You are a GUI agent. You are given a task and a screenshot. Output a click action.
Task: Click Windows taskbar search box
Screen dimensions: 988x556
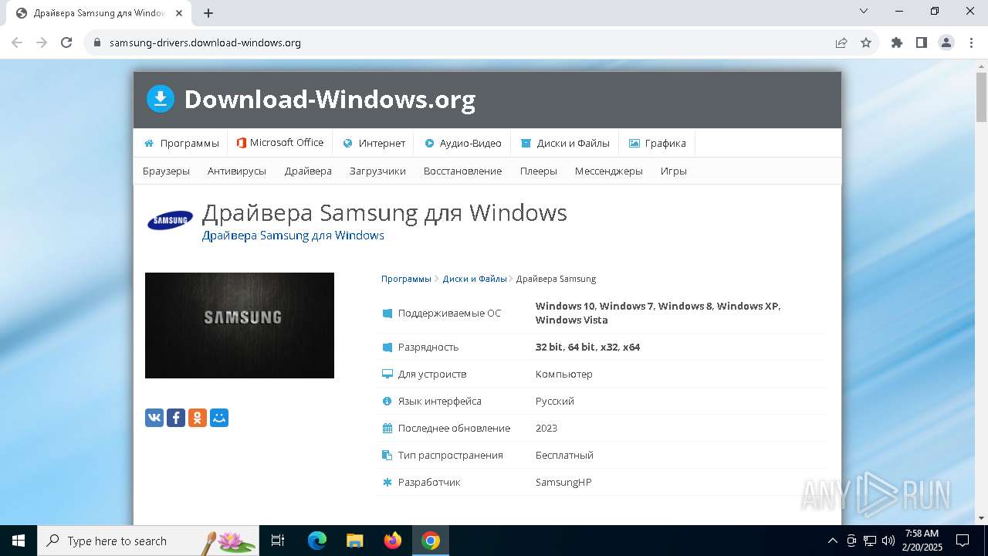pyautogui.click(x=147, y=541)
